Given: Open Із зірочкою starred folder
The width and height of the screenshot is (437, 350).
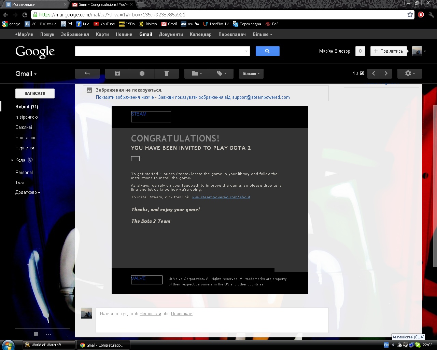Looking at the screenshot, I should [x=27, y=117].
